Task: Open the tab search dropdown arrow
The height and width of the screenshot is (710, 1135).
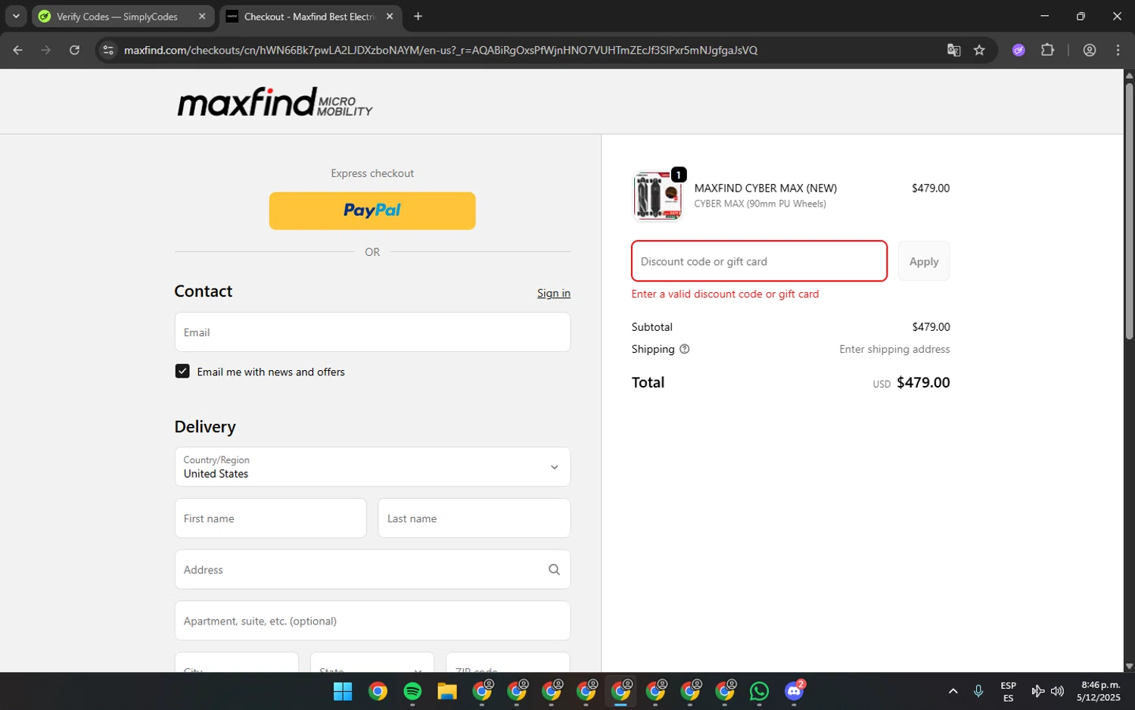Action: (x=16, y=16)
